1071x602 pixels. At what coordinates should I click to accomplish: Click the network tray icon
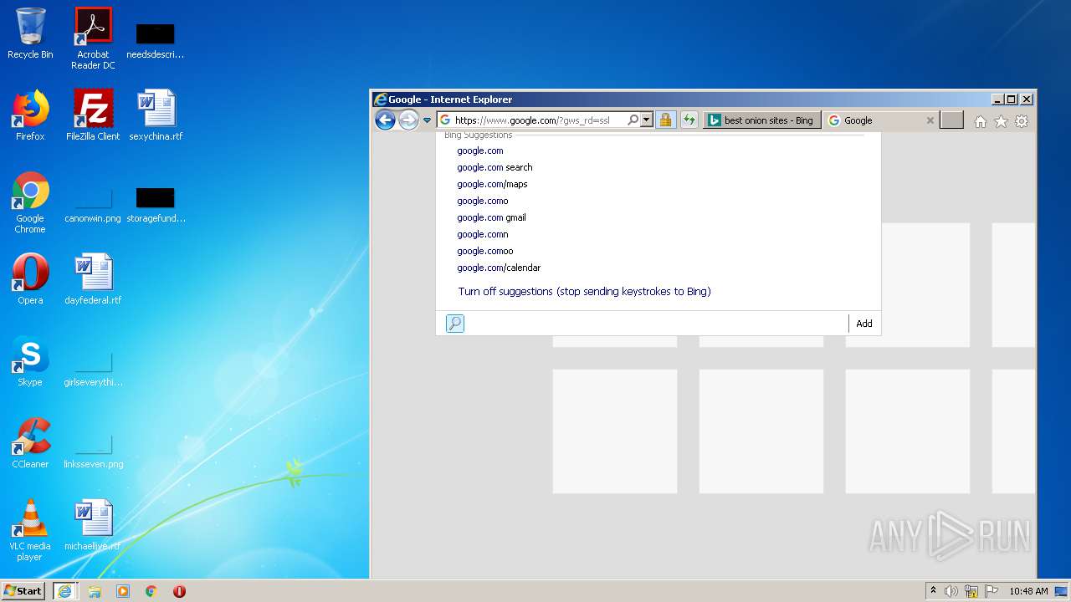971,591
